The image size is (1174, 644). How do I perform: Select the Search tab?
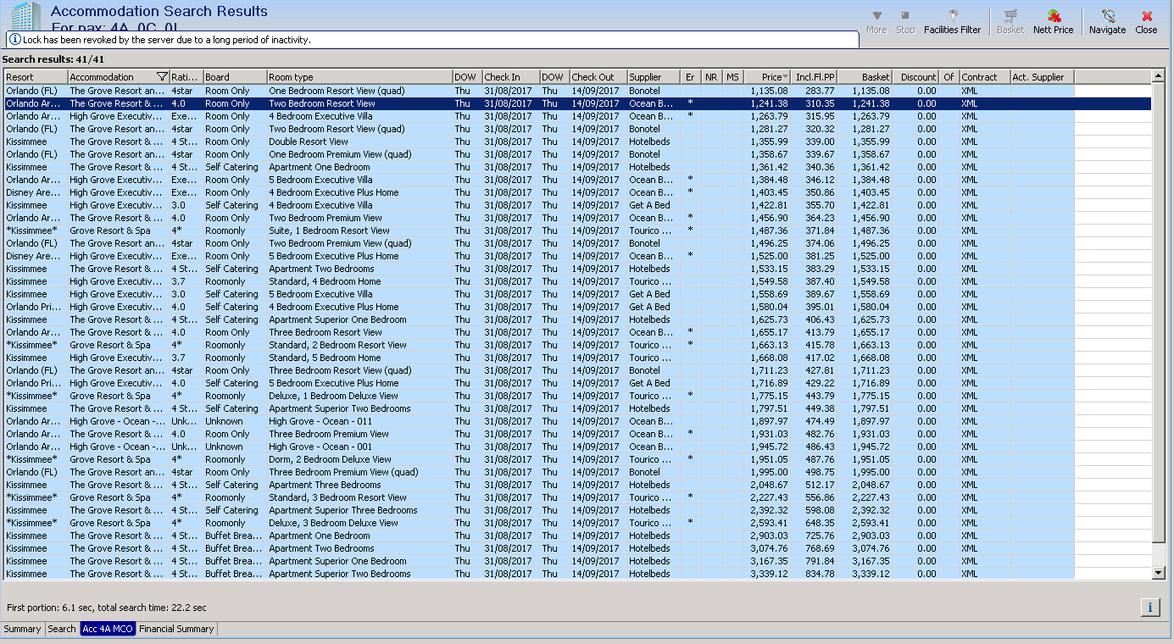pyautogui.click(x=62, y=629)
